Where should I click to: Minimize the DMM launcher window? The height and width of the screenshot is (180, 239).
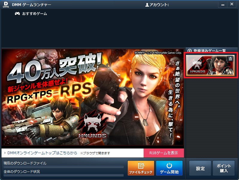223,4
